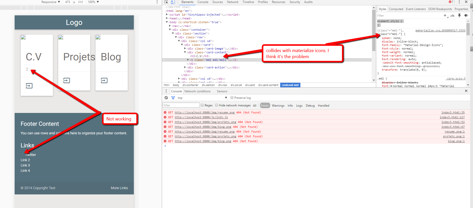Expand the script tinyhippos-injected node
This screenshot has height=208, width=473.
167,15
